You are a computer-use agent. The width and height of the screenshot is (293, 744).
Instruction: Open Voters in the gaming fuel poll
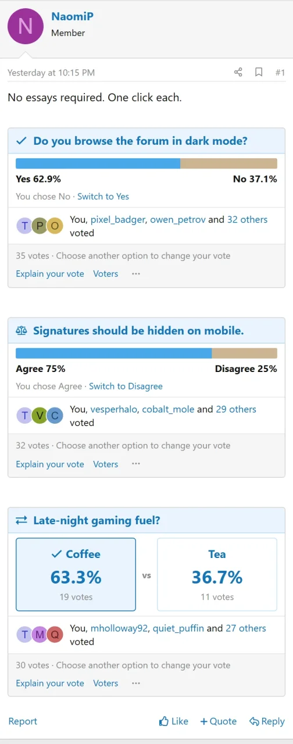[106, 683]
